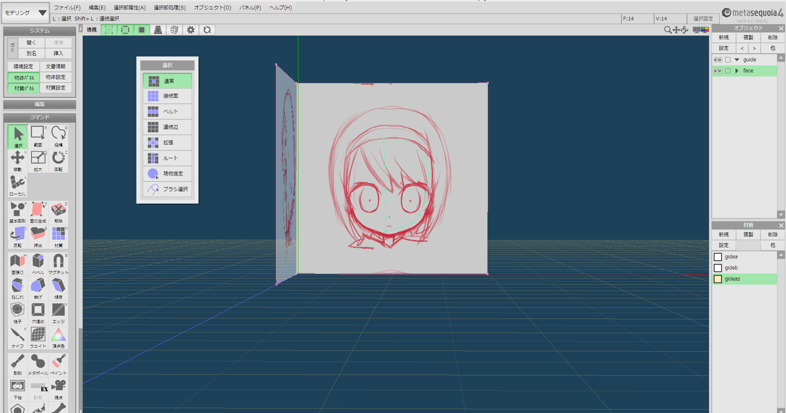Click 複製 button in material panel

748,235
